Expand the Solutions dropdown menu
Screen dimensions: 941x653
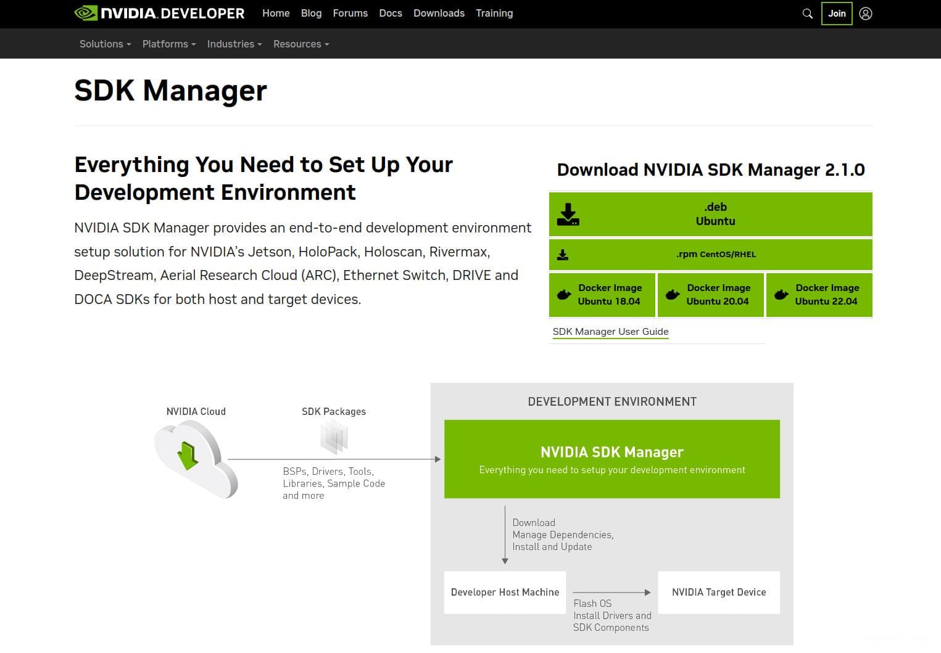(x=106, y=44)
